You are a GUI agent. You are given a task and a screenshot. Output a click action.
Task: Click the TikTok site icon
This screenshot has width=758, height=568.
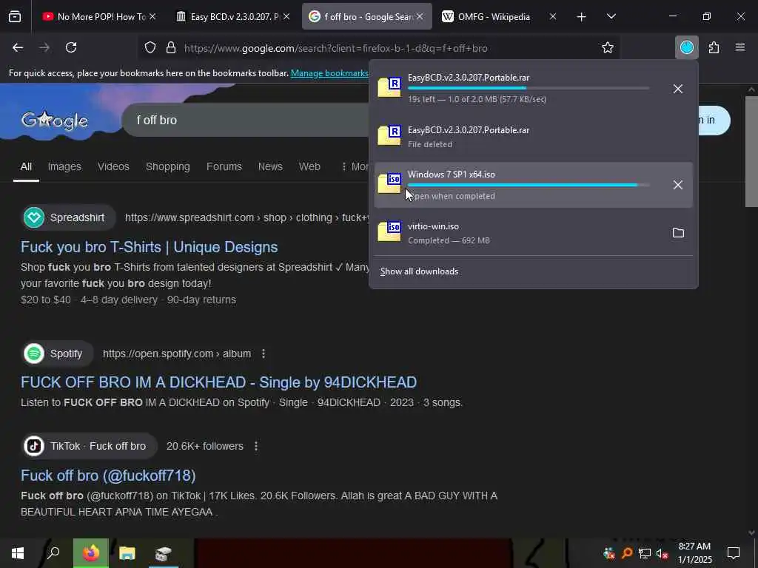(34, 446)
